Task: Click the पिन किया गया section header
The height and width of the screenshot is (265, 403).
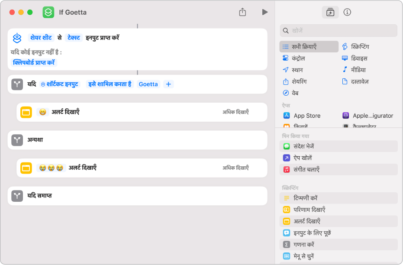Action: coord(296,136)
